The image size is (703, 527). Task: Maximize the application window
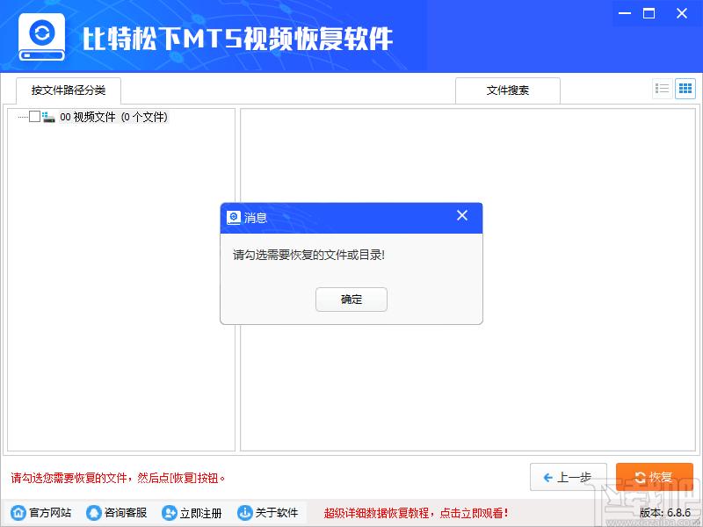(649, 13)
